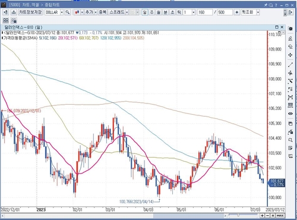Open the 퀵조회 dropdown arrow
Viewport: 297px width, 220px height.
coord(258,12)
